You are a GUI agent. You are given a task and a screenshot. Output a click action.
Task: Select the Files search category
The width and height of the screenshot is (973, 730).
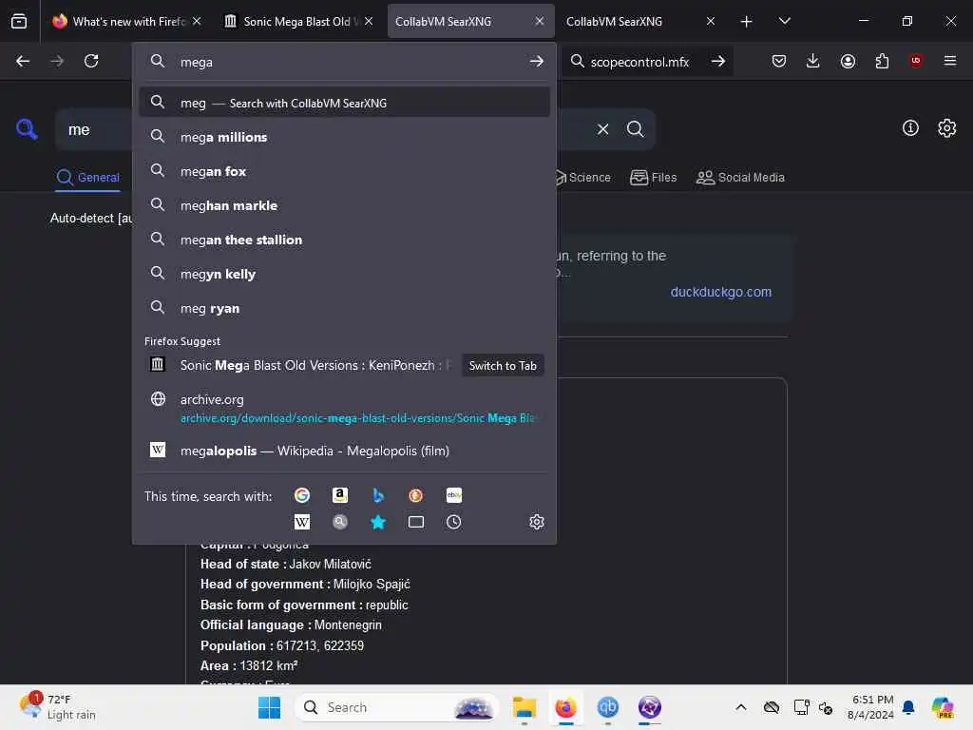pos(653,178)
